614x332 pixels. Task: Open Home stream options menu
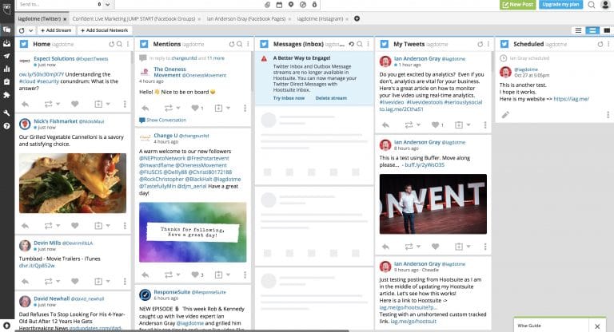(128, 44)
